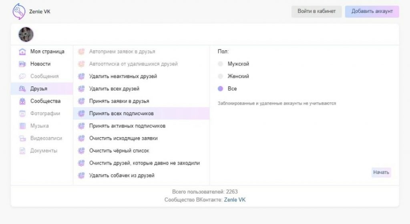The width and height of the screenshot is (410, 224).
Task: Select the Мужской gender radio button
Action: tap(220, 64)
